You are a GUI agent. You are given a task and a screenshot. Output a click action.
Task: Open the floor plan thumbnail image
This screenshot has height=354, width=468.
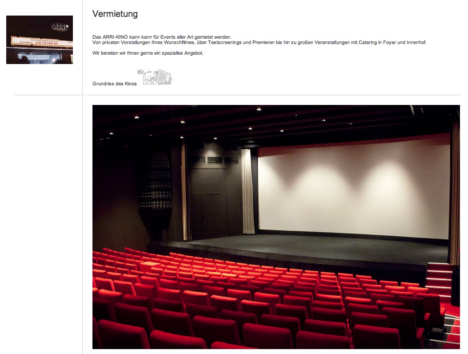pos(155,77)
